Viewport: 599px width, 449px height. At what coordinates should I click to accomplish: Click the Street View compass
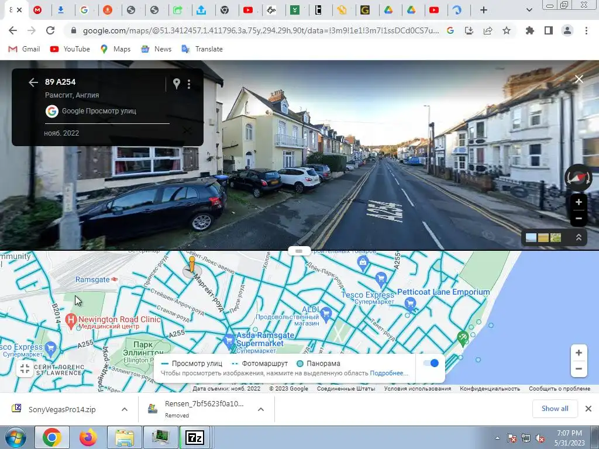(579, 178)
